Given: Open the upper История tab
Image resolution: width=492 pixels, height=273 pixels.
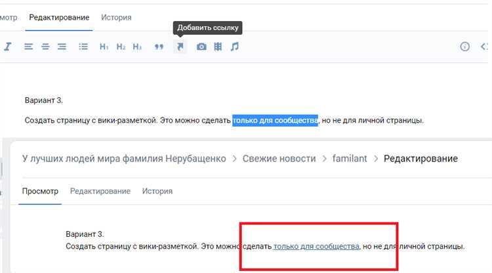Looking at the screenshot, I should pos(116,18).
